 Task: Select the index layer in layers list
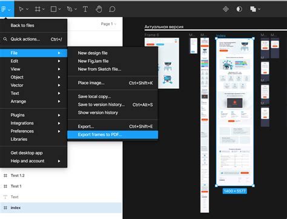point(61,208)
